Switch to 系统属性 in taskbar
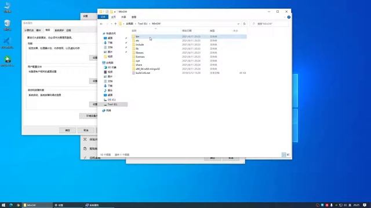This screenshot has width=371, height=208. [x=99, y=205]
